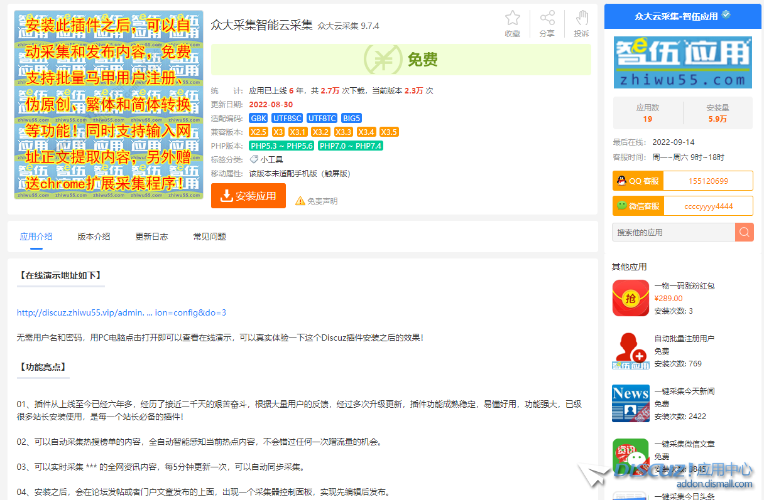Click the UTF8TC encoding tag
764x500 pixels.
pos(322,118)
